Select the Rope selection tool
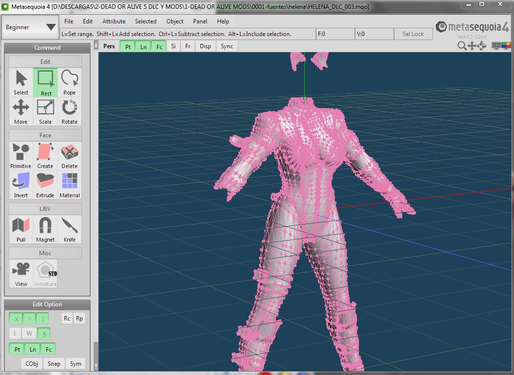The height and width of the screenshot is (375, 514). coord(69,82)
